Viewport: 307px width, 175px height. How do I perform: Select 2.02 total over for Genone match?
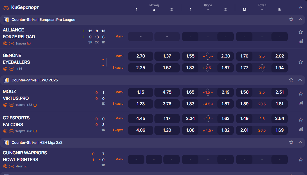click(280, 56)
